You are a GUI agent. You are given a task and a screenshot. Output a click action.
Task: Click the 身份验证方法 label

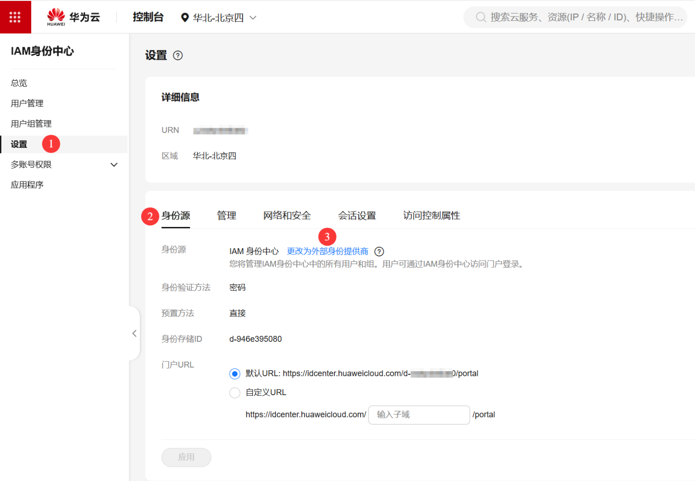pyautogui.click(x=186, y=288)
